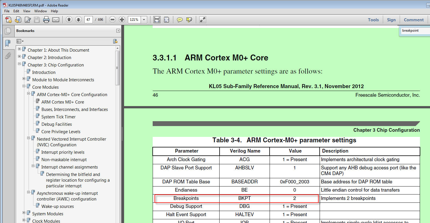Click the find current bookmark icon
Viewport: 430px width, 223px height.
[115, 41]
